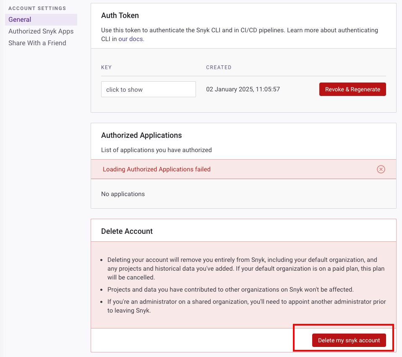Screen dimensions: 402x357
Task: Click the ACCOUNT SETTINGS sidebar label
Action: (x=37, y=8)
